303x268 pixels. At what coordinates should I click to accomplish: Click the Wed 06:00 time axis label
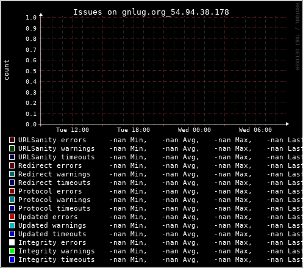(x=255, y=130)
